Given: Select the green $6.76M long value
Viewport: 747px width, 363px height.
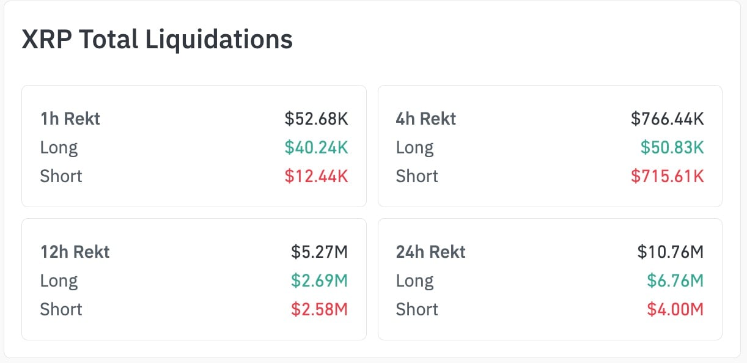Looking at the screenshot, I should tap(675, 280).
